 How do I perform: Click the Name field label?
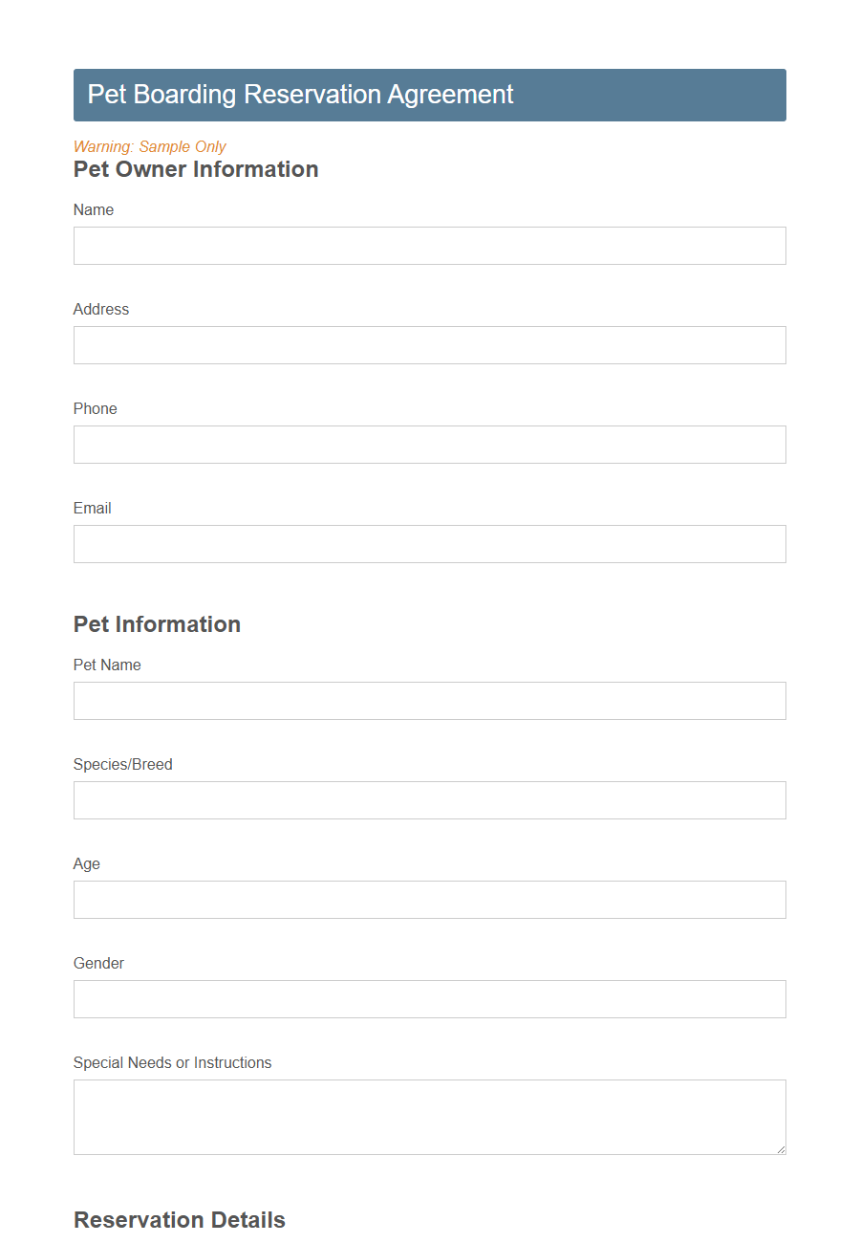click(94, 209)
